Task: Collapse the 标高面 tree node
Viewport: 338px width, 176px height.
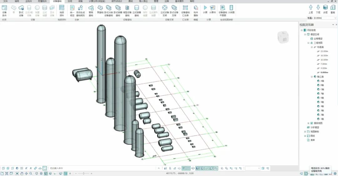Action: coord(312,47)
